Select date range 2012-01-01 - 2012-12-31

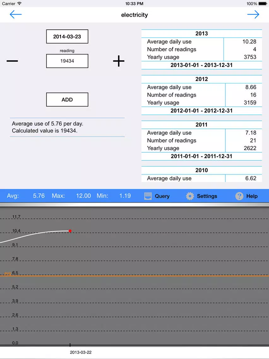201,111
